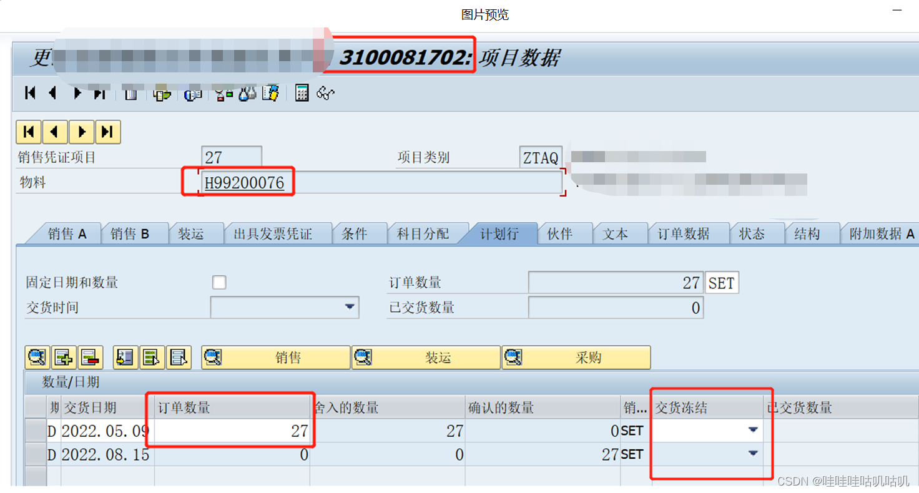Viewport: 919px width, 493px height.
Task: Open the 交货时间 dropdown
Action: 350,307
